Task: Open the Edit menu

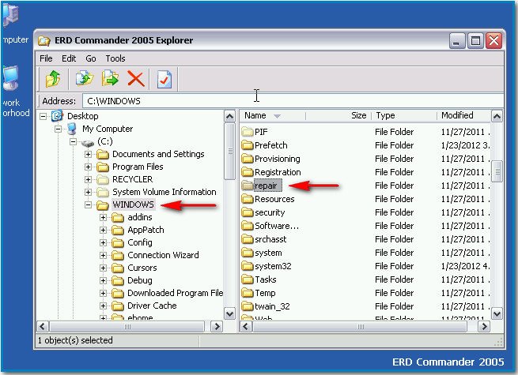Action: click(69, 58)
